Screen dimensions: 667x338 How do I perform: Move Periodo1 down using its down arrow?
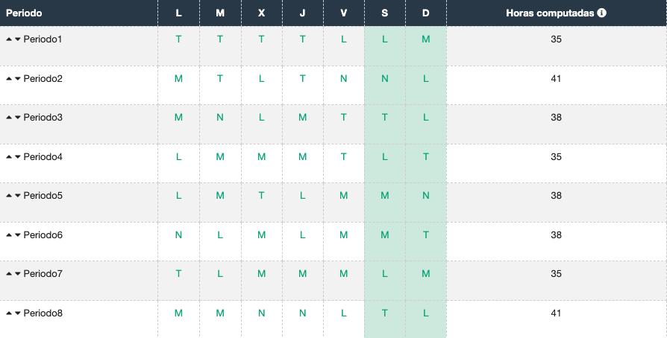pos(18,39)
